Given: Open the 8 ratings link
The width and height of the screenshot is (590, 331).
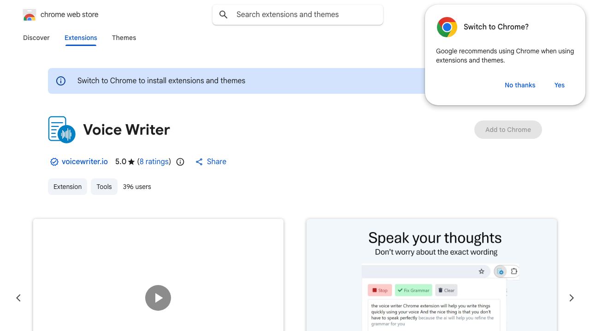Looking at the screenshot, I should click(154, 162).
